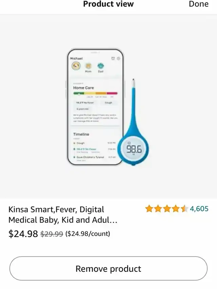Click the Remove product button
This screenshot has height=289, width=217.
tap(108, 269)
